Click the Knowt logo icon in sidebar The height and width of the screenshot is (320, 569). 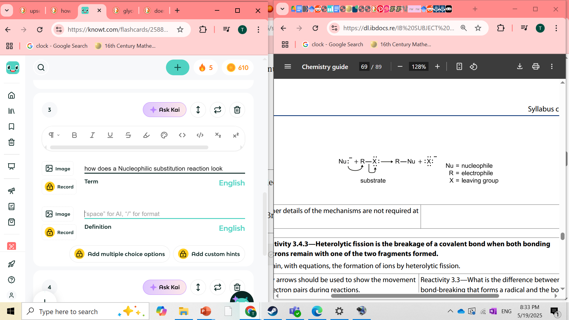[x=13, y=68]
